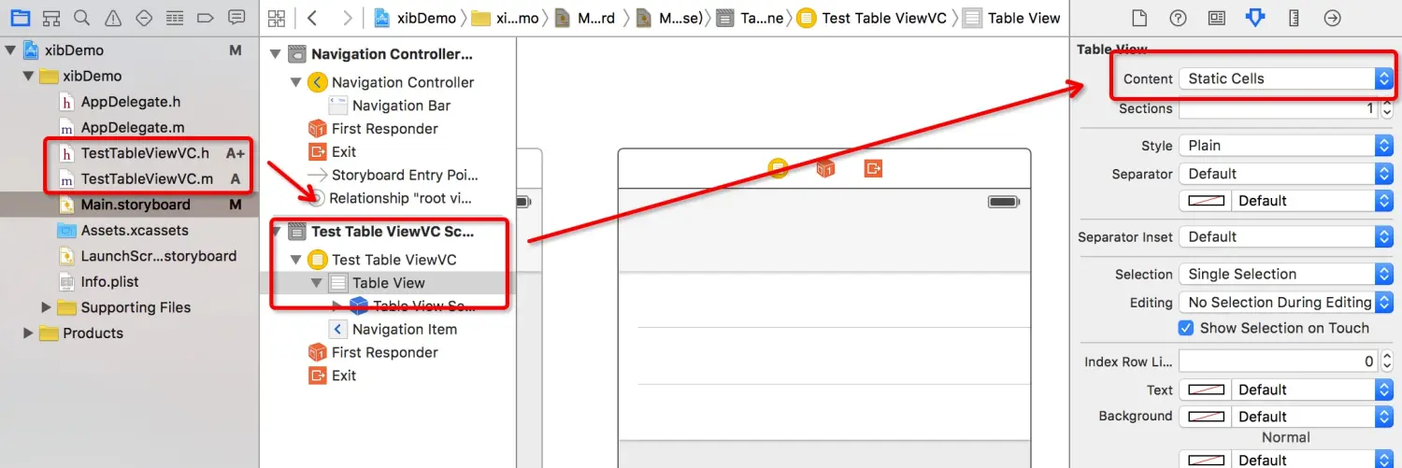
Task: Open the Style dropdown showing Plain
Action: click(x=1286, y=146)
